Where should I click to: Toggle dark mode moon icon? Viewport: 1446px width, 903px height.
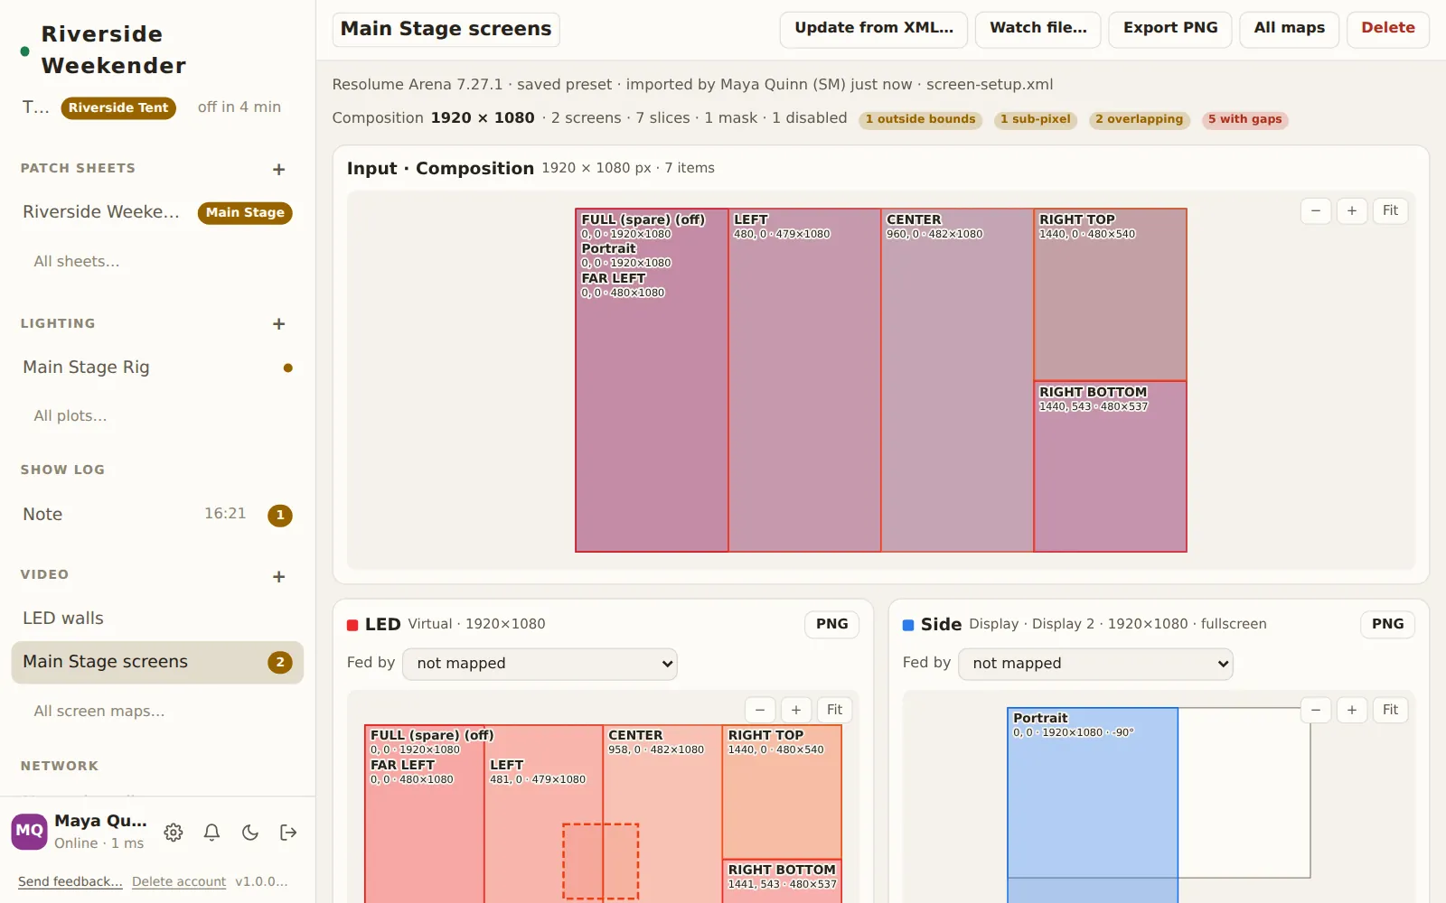click(250, 833)
